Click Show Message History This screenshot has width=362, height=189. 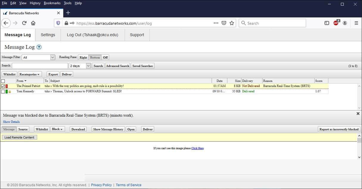pyautogui.click(x=108, y=129)
